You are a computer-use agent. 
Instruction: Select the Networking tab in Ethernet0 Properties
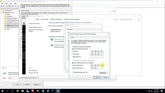[70, 29]
